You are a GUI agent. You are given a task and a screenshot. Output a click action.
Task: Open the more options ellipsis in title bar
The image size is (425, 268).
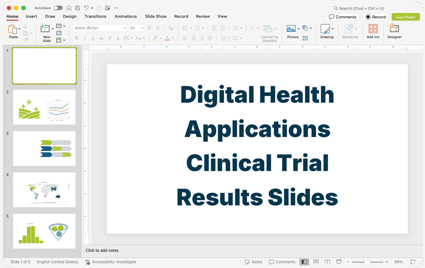pos(116,8)
